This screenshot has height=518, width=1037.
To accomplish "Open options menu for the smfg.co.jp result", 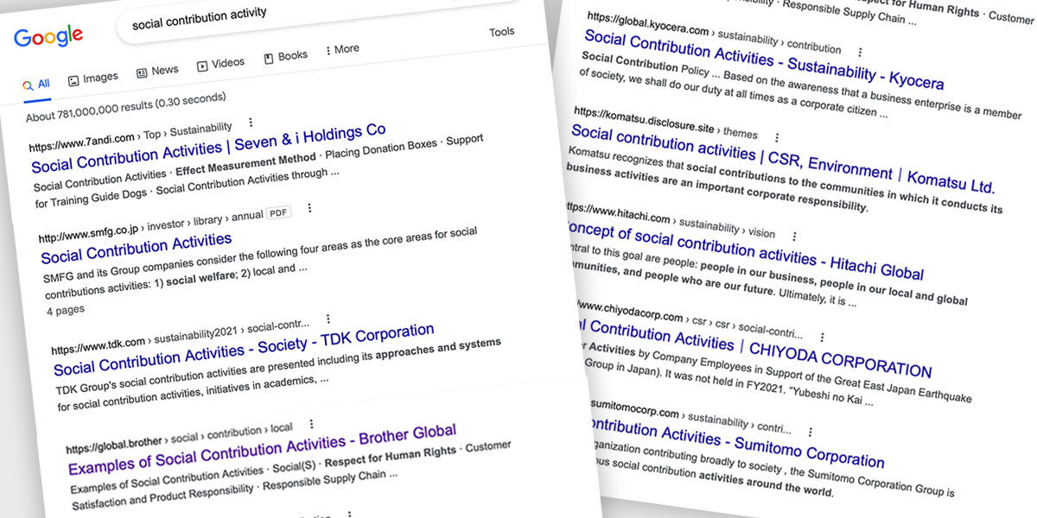I will click(x=309, y=207).
